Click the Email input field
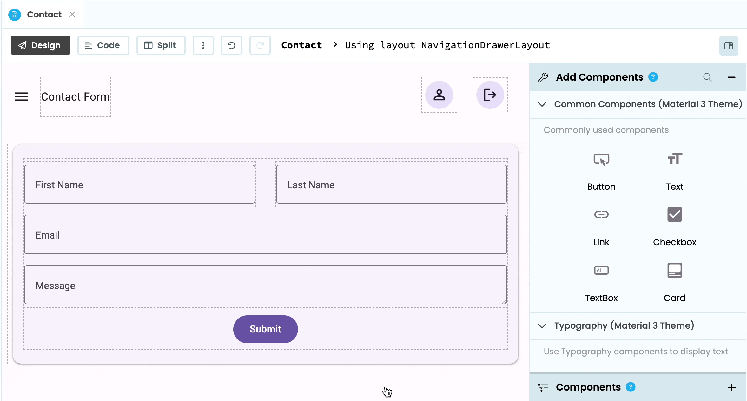This screenshot has width=747, height=401. click(265, 235)
